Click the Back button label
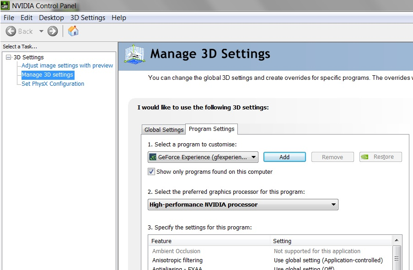 [25, 31]
